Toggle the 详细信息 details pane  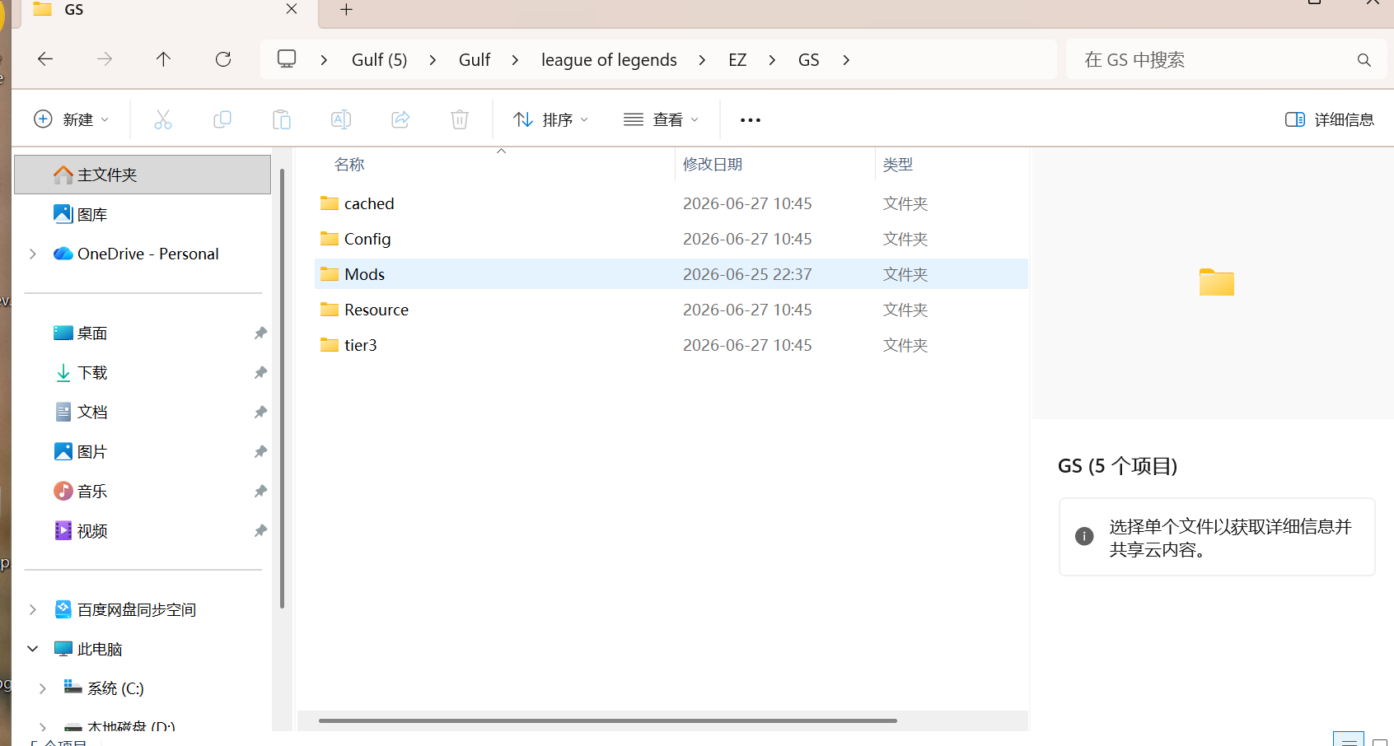coord(1330,119)
